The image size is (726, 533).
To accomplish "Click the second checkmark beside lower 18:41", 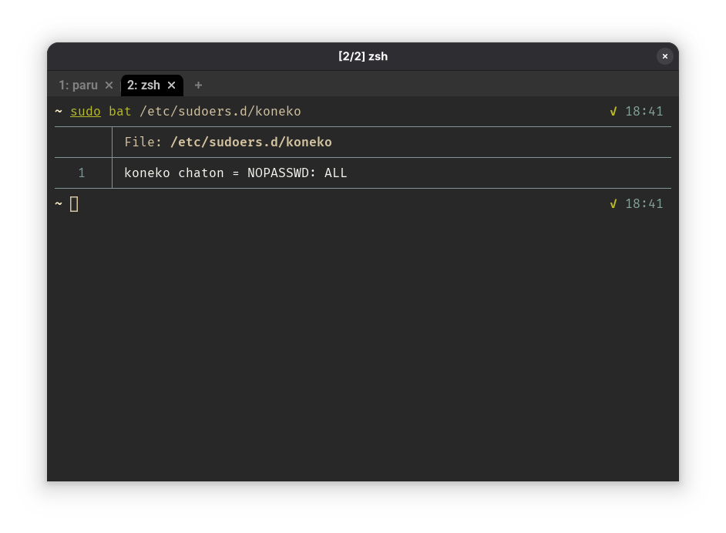I will point(613,204).
